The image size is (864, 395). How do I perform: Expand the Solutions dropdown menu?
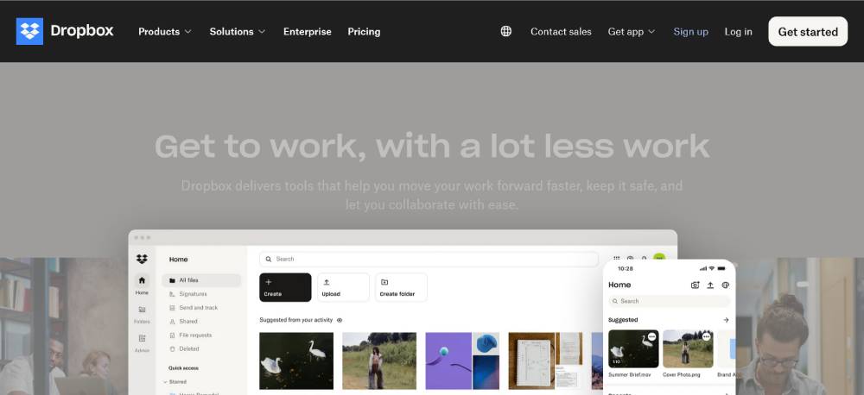(x=238, y=31)
